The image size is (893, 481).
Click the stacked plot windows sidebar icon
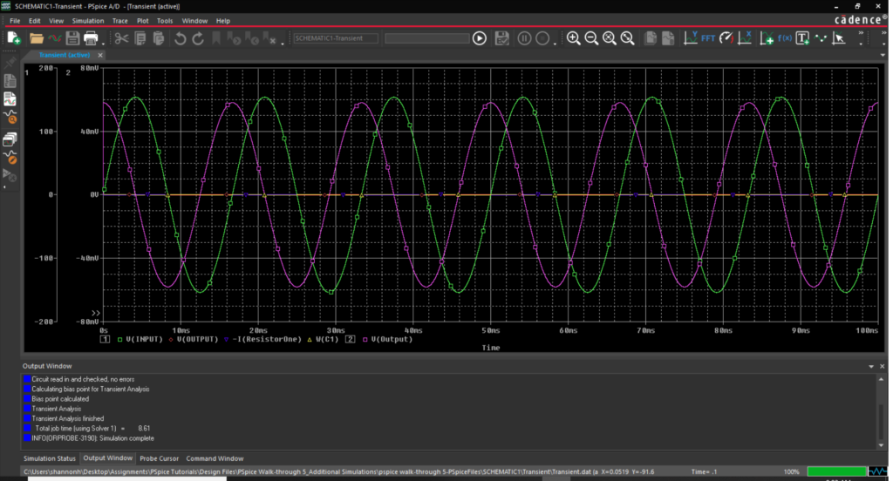10,139
